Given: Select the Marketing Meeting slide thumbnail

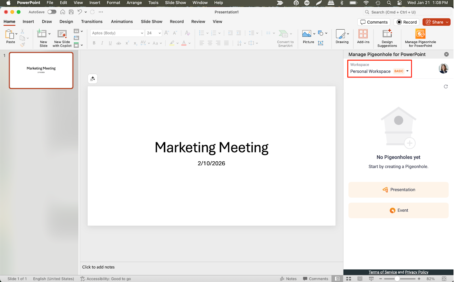Looking at the screenshot, I should [41, 70].
